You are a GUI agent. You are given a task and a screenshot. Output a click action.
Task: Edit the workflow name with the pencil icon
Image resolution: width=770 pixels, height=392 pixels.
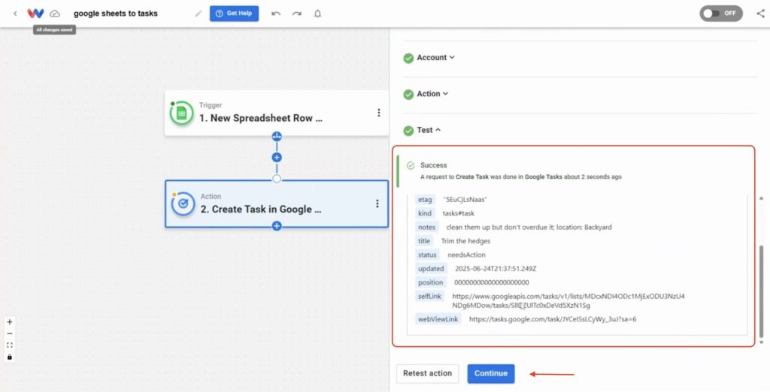tap(199, 14)
